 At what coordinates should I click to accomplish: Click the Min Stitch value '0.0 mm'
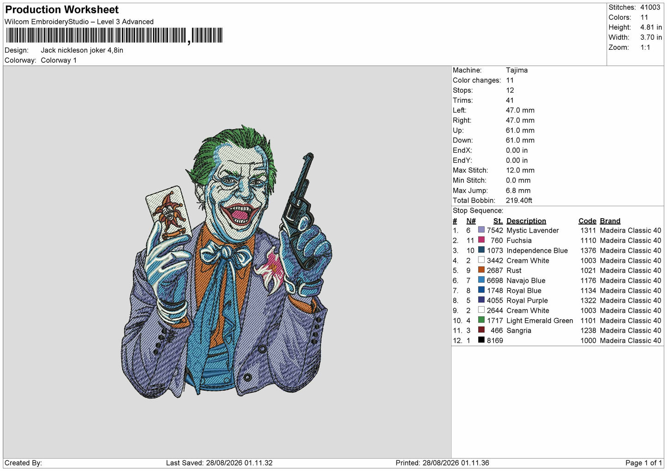(x=518, y=180)
